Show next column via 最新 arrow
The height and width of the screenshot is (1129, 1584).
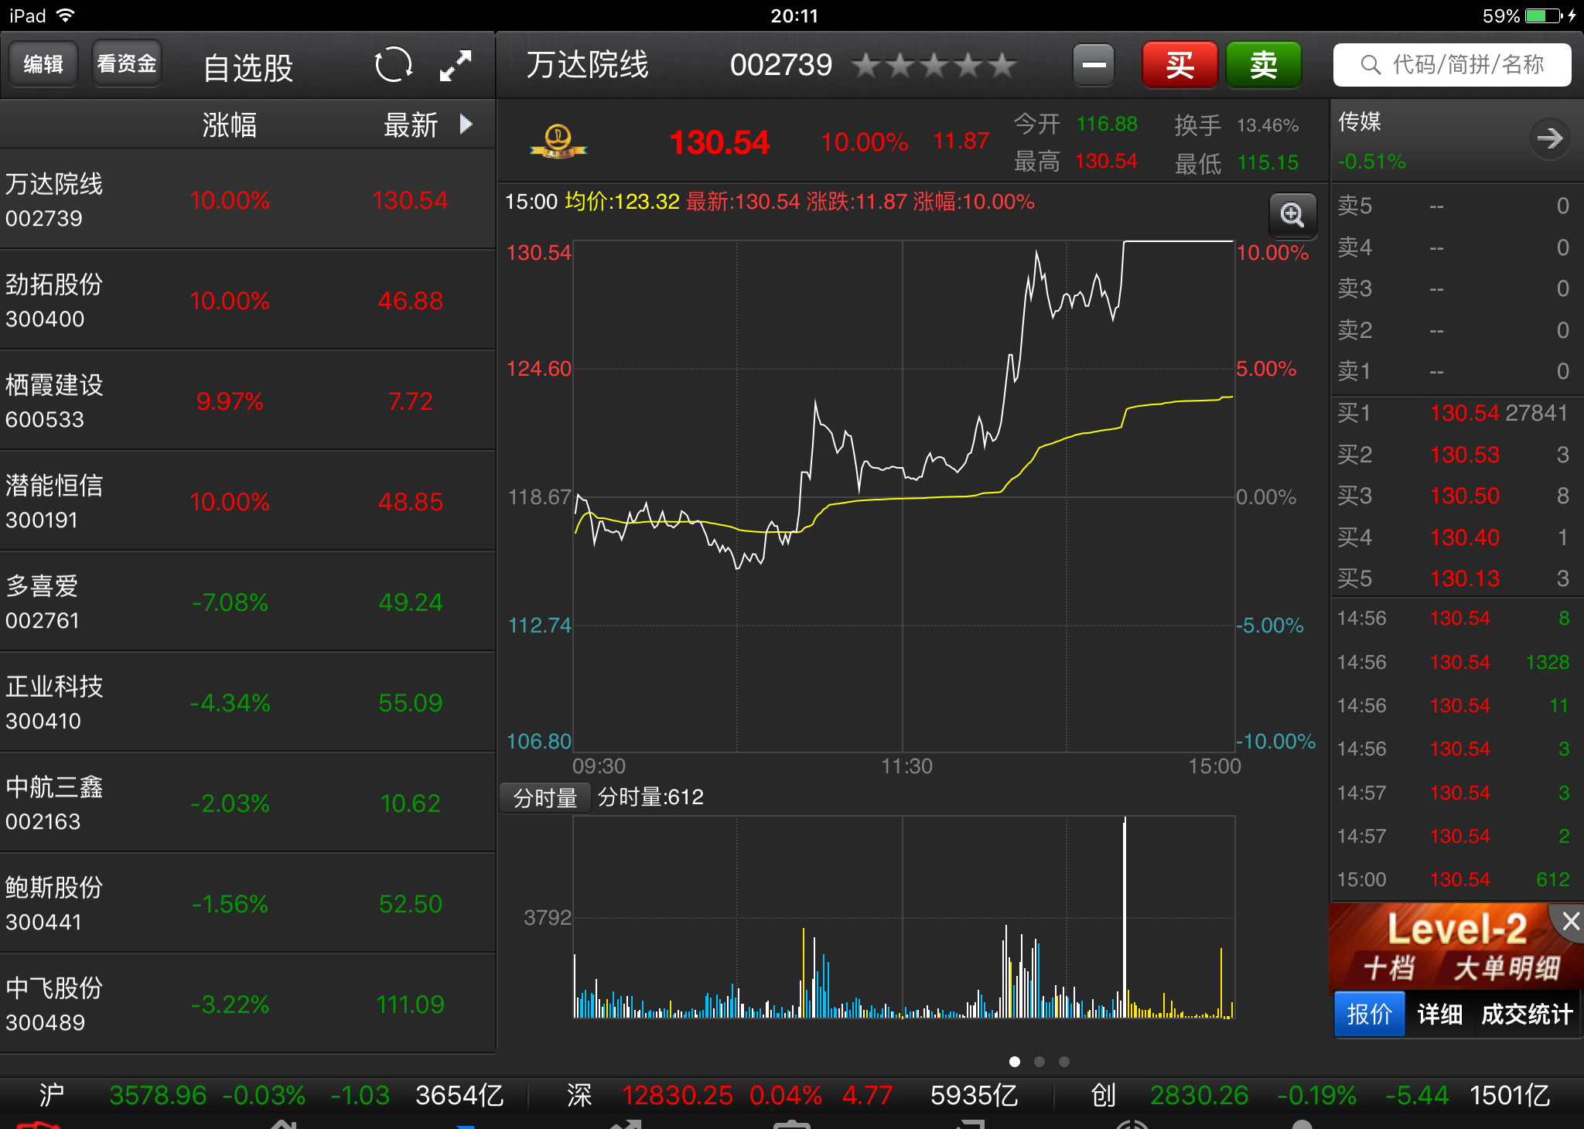coord(466,124)
